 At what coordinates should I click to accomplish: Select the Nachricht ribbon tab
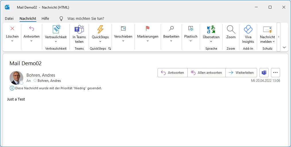pyautogui.click(x=28, y=18)
